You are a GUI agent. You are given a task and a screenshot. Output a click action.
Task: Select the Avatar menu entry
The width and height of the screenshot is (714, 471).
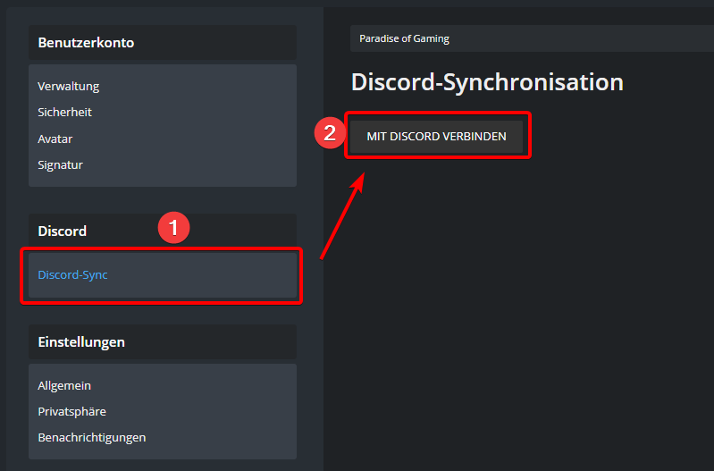[x=55, y=139]
